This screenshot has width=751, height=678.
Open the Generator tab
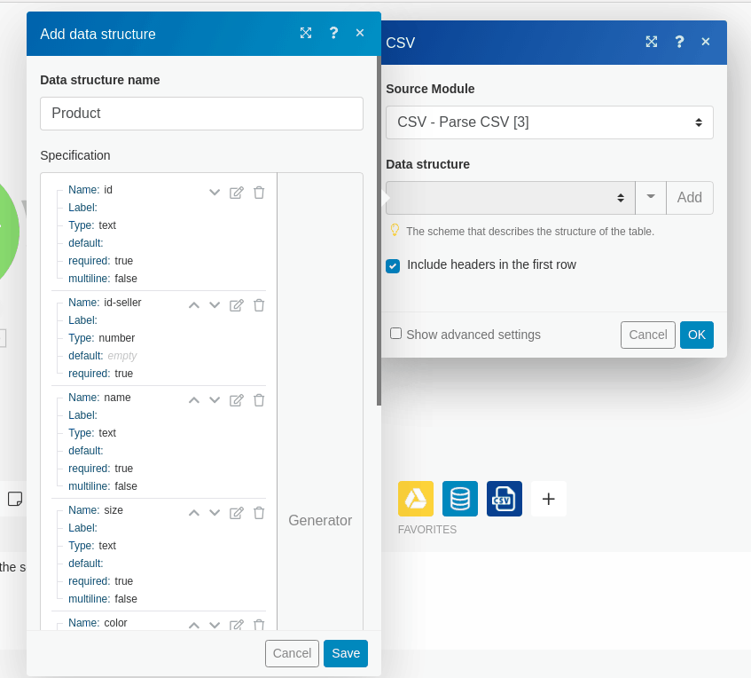tap(320, 520)
